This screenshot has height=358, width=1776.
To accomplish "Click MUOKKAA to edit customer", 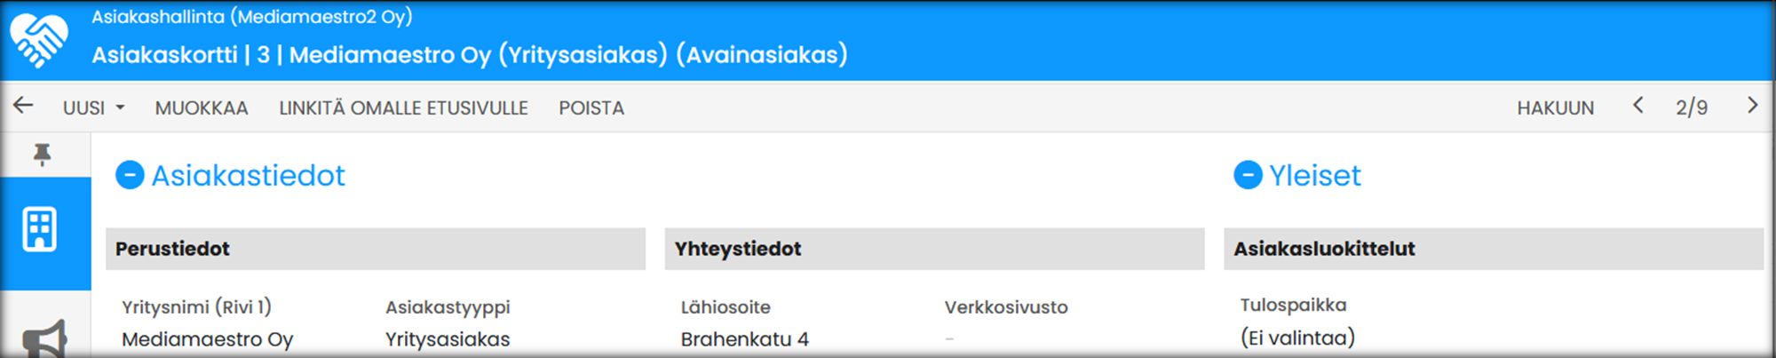I will tap(202, 107).
